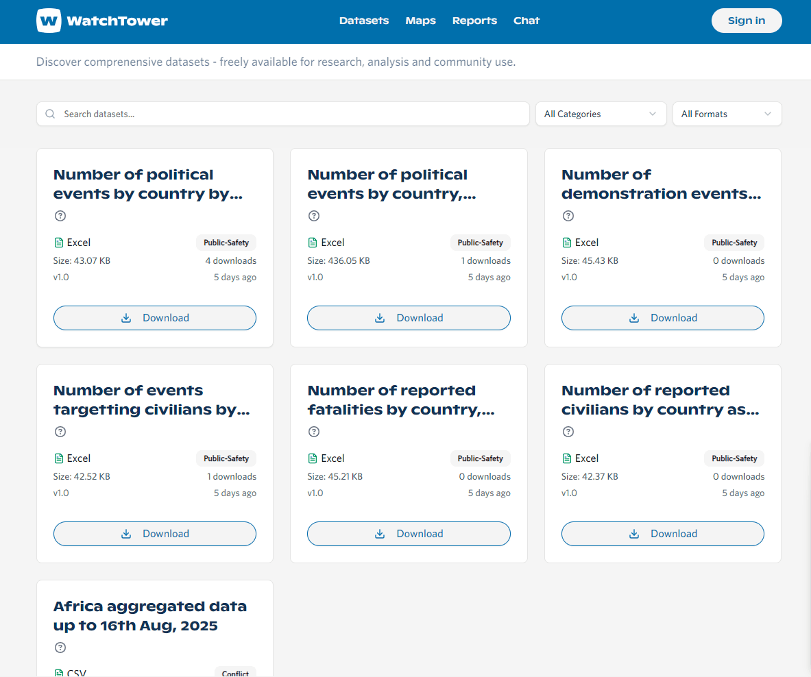Viewport: 811px width, 677px height.
Task: Focus the Search datasets field
Action: tap(283, 114)
